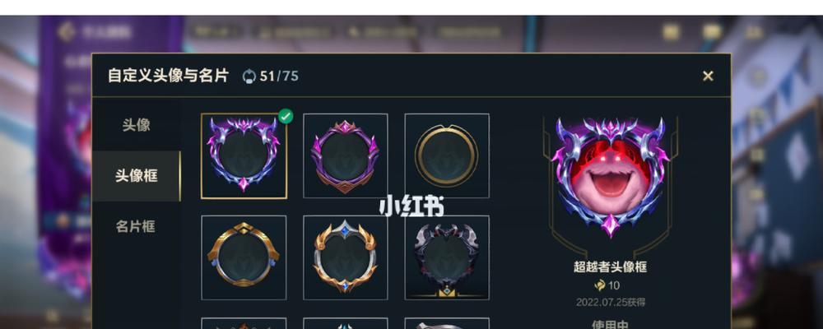The height and width of the screenshot is (329, 823).
Task: Click the gold currency icon beside 10
Action: [x=599, y=285]
